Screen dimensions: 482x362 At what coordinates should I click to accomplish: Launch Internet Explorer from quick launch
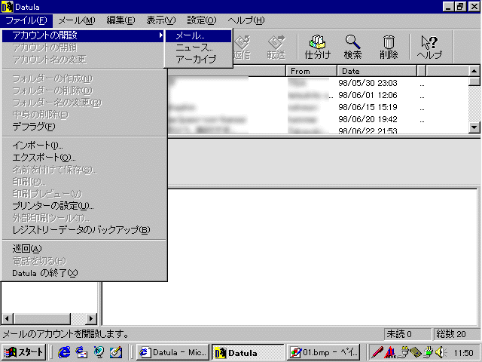[64, 352]
